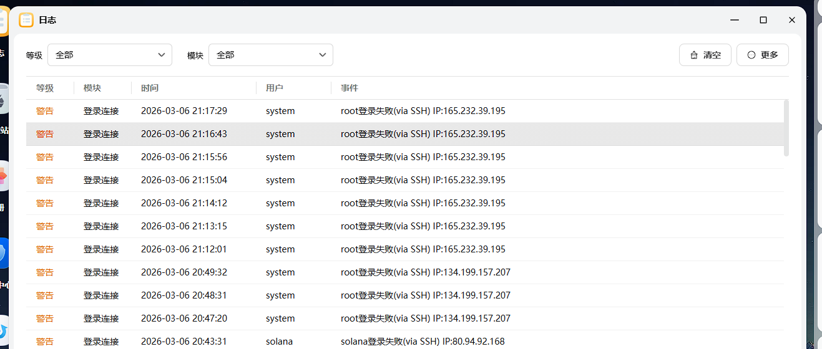This screenshot has width=822, height=349.
Task: Click the 警告 level in the 20:48:31 row
Action: 45,295
